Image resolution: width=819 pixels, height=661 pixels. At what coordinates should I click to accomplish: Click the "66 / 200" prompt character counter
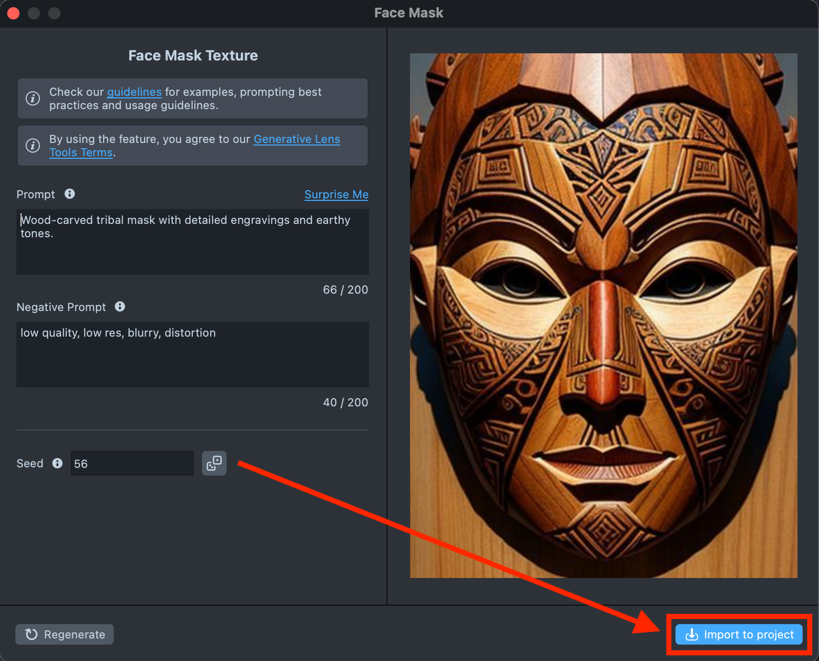tap(345, 290)
